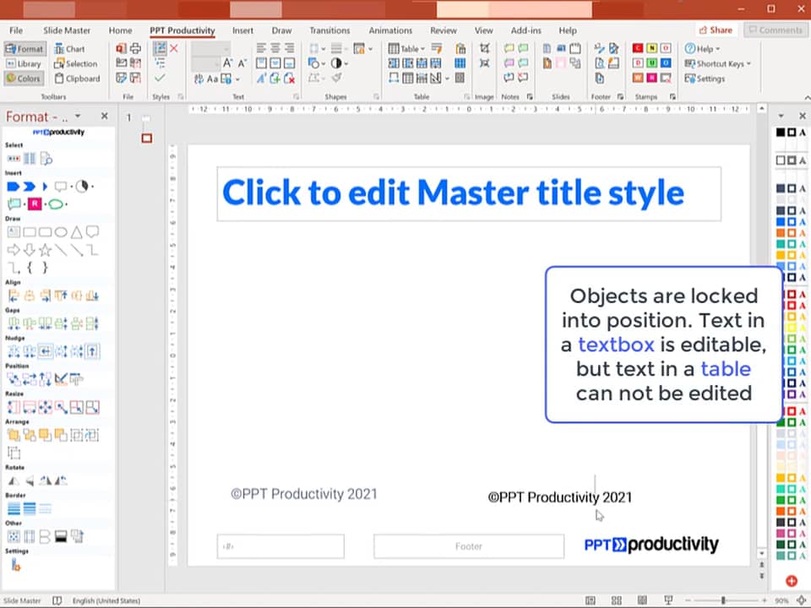
Task: Toggle the Colors toolbar button
Action: click(x=24, y=79)
